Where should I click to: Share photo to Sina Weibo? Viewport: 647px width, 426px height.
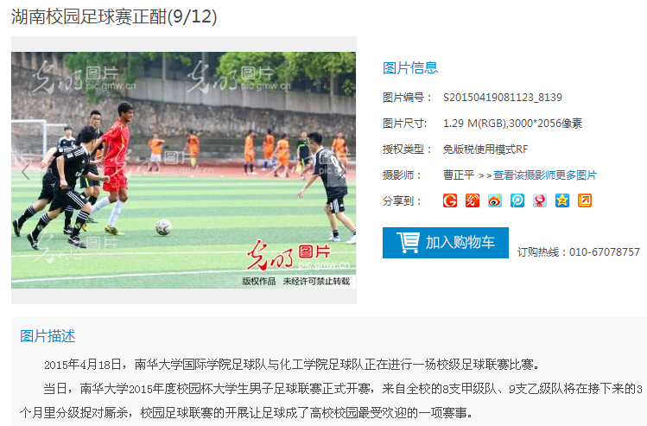495,200
